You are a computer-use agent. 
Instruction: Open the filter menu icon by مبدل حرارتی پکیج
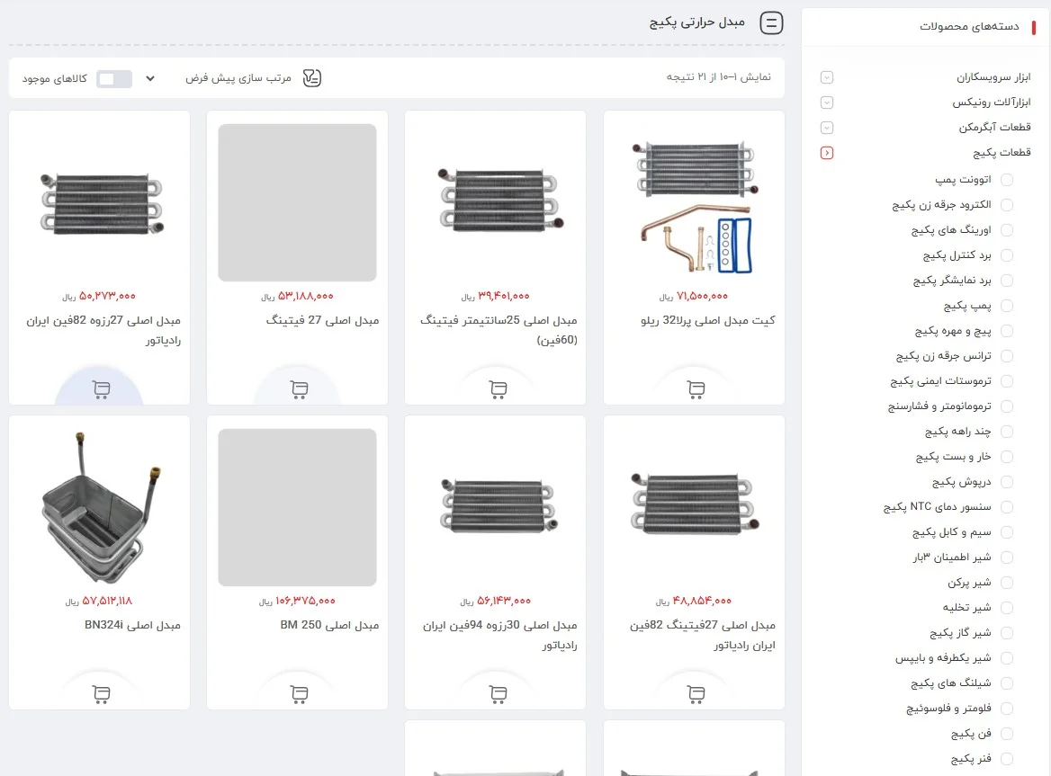coord(771,22)
